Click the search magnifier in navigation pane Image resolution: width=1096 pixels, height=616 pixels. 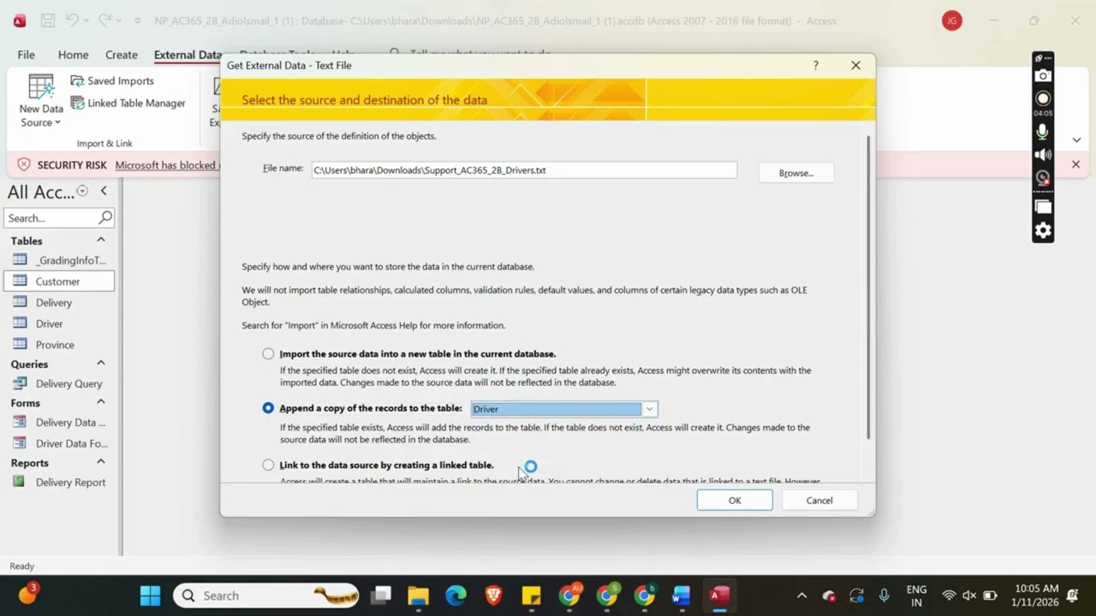[x=105, y=217]
